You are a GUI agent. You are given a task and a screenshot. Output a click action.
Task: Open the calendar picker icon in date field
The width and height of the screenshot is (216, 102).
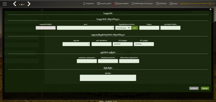point(129,28)
